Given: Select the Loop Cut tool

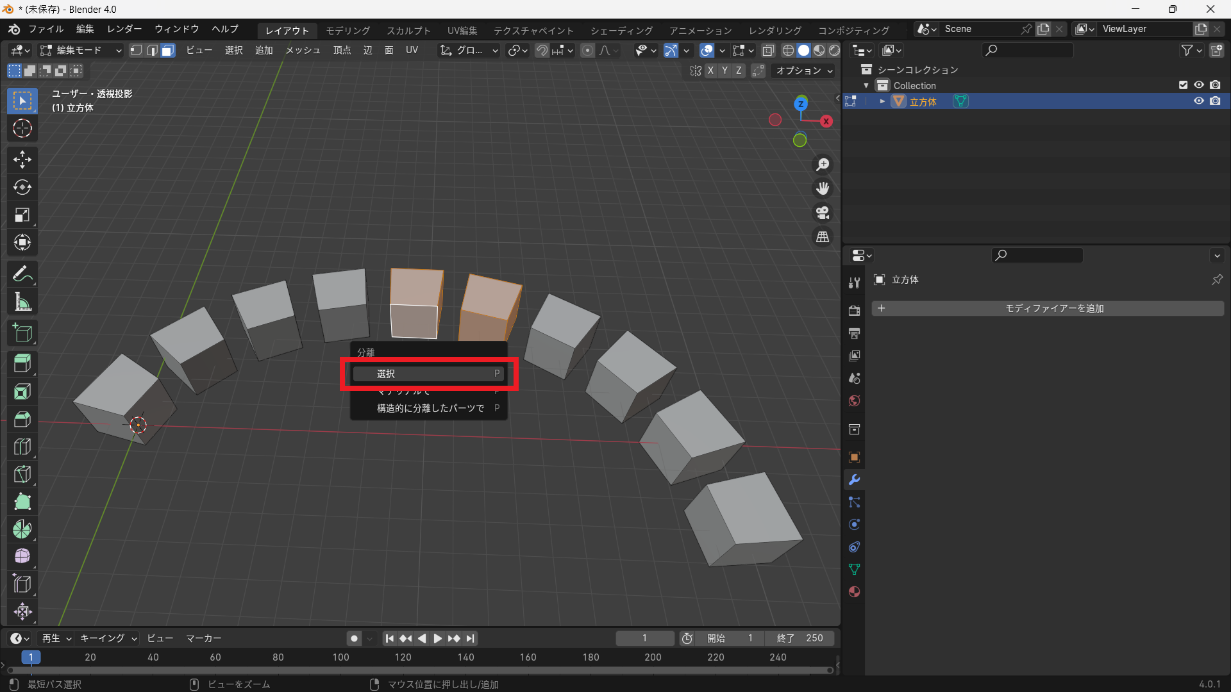Looking at the screenshot, I should [22, 447].
